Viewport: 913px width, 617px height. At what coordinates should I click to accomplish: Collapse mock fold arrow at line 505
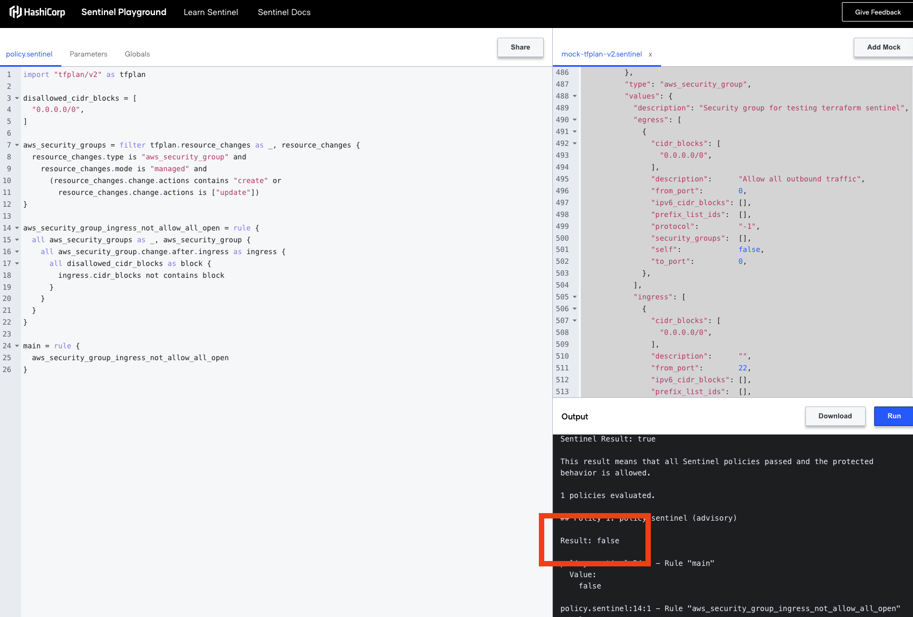tap(574, 297)
